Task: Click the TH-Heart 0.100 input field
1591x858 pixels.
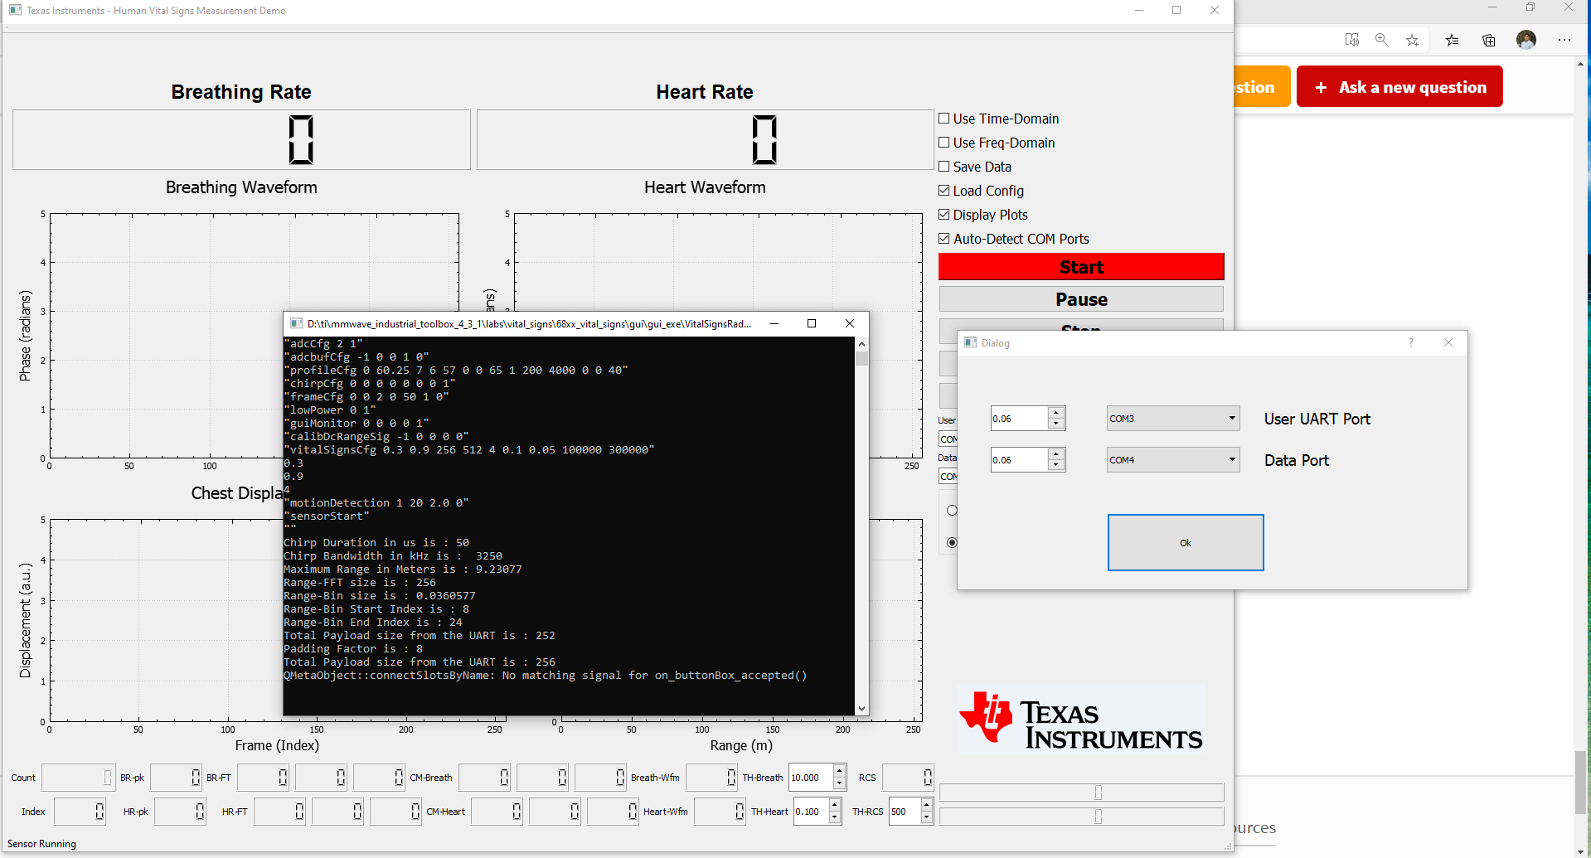Action: 811,812
